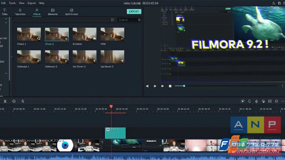Viewport: 285px width, 160px height.
Task: Click the 00:00:40:00 ruler mark
Action: (x=163, y=109)
